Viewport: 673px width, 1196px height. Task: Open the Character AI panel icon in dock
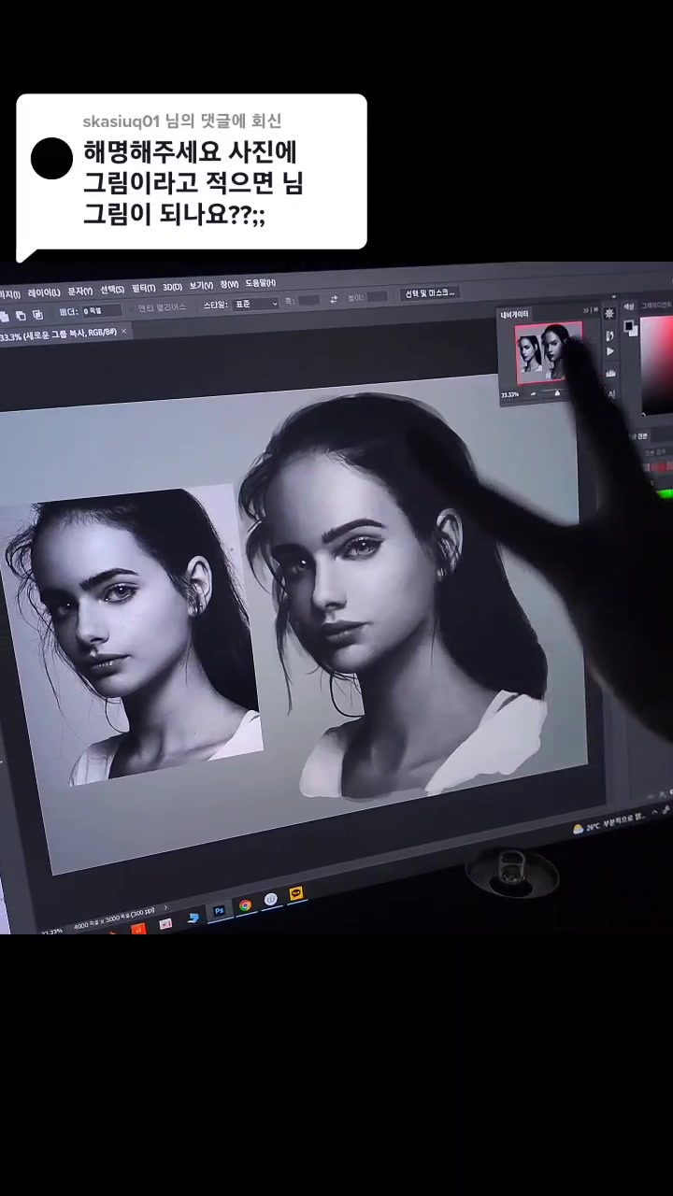[x=612, y=394]
